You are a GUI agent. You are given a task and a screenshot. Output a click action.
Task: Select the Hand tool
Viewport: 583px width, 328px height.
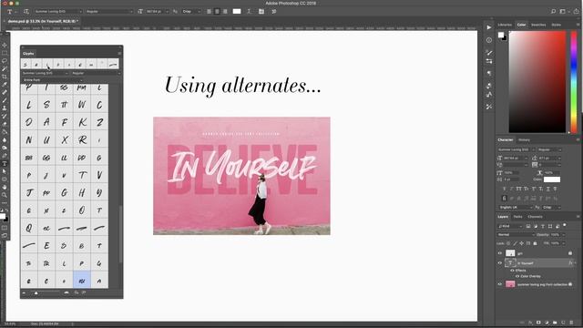[5, 187]
